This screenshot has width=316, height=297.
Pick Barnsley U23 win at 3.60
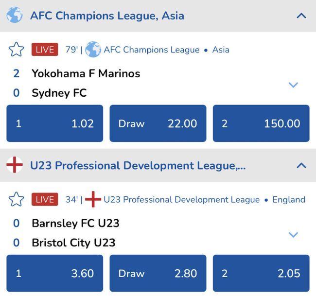54,273
